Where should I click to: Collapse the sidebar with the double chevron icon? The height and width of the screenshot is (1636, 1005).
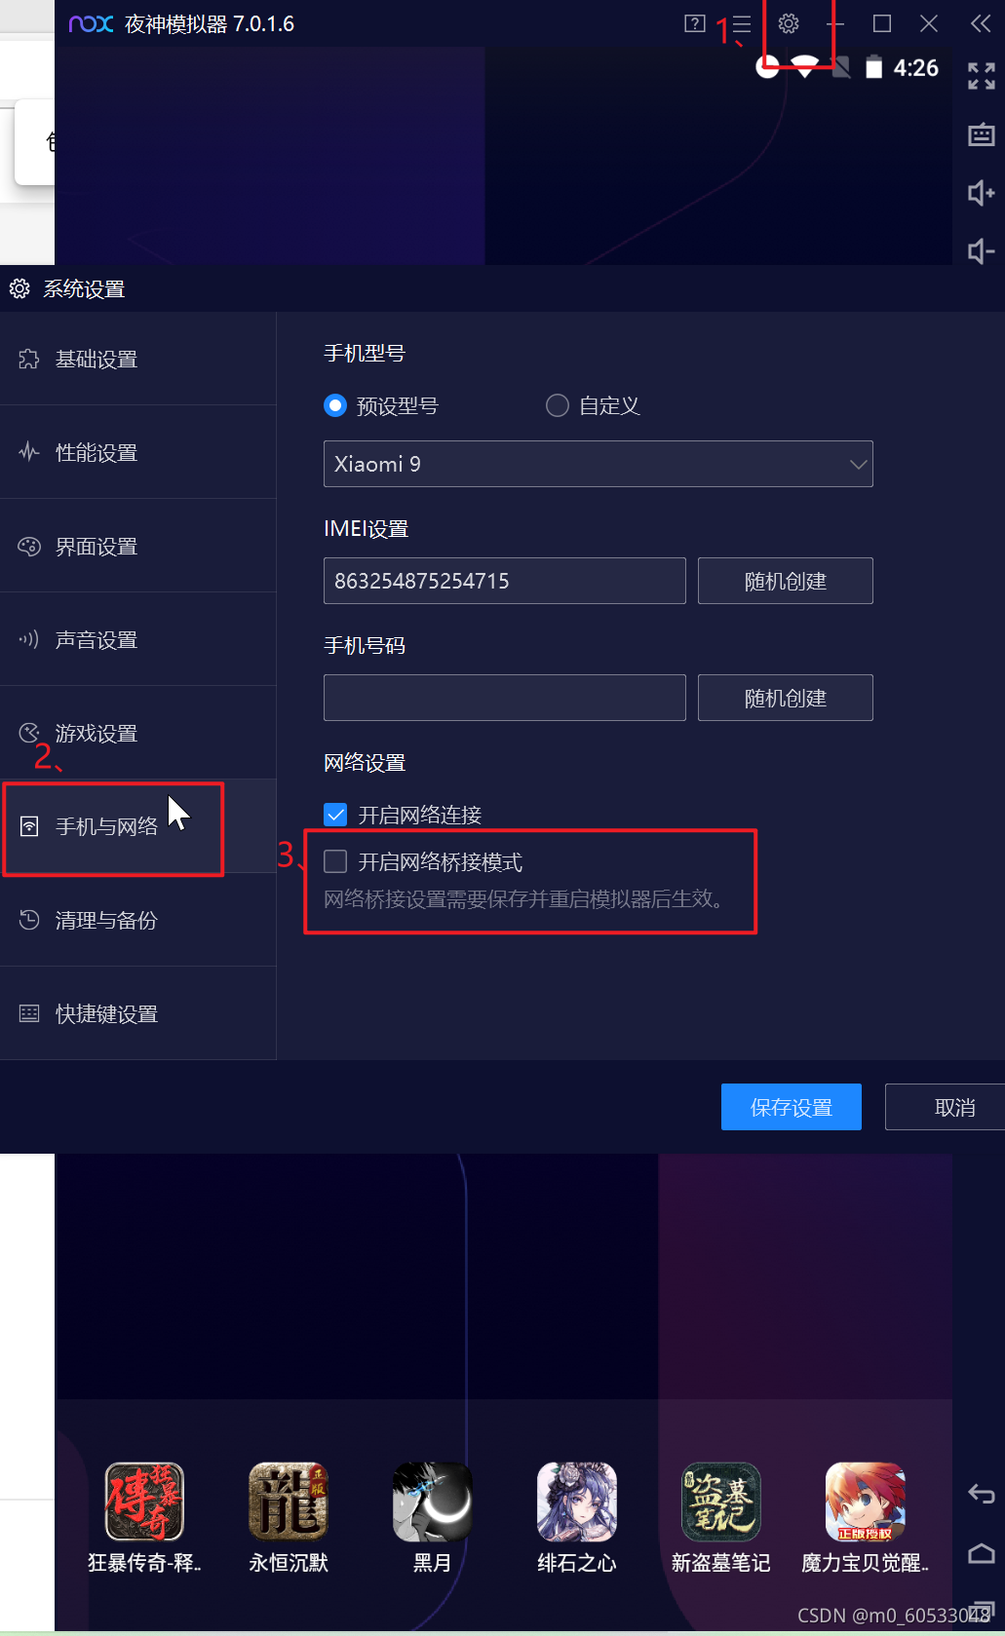981,23
